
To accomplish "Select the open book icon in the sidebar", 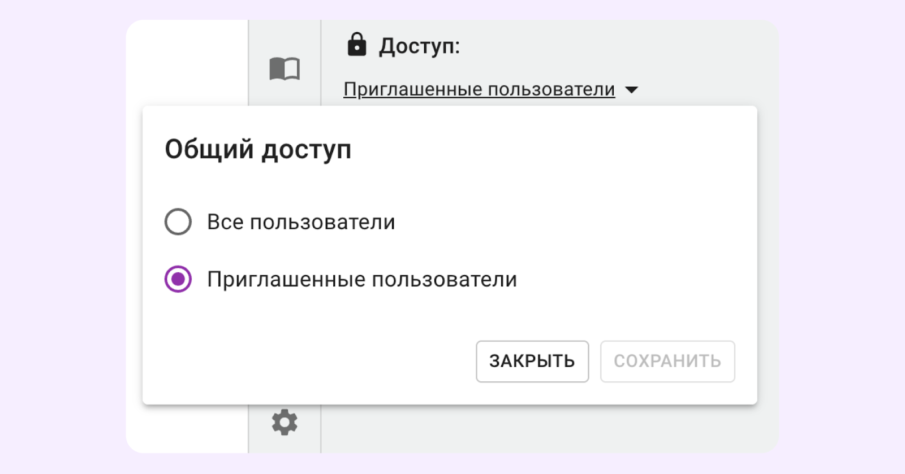I will [x=285, y=69].
